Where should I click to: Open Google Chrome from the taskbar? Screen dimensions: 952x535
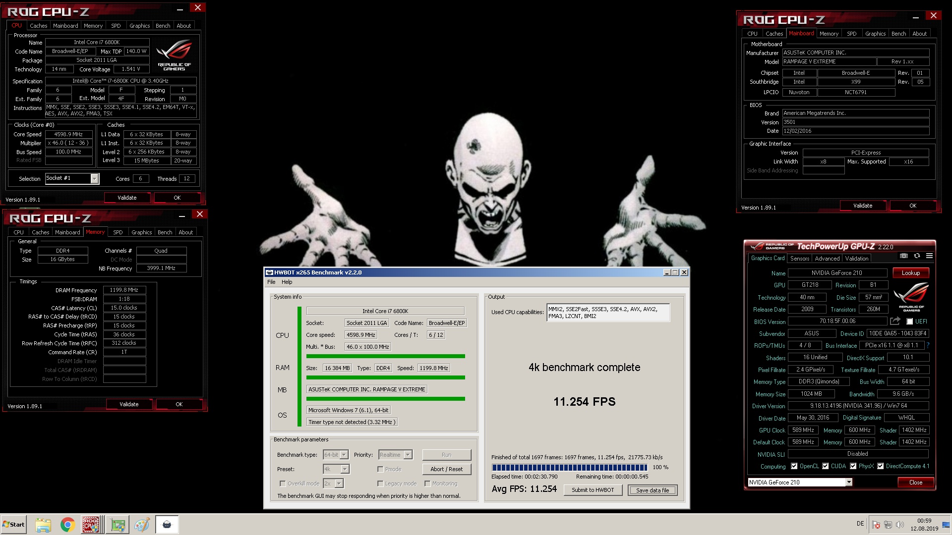[67, 525]
